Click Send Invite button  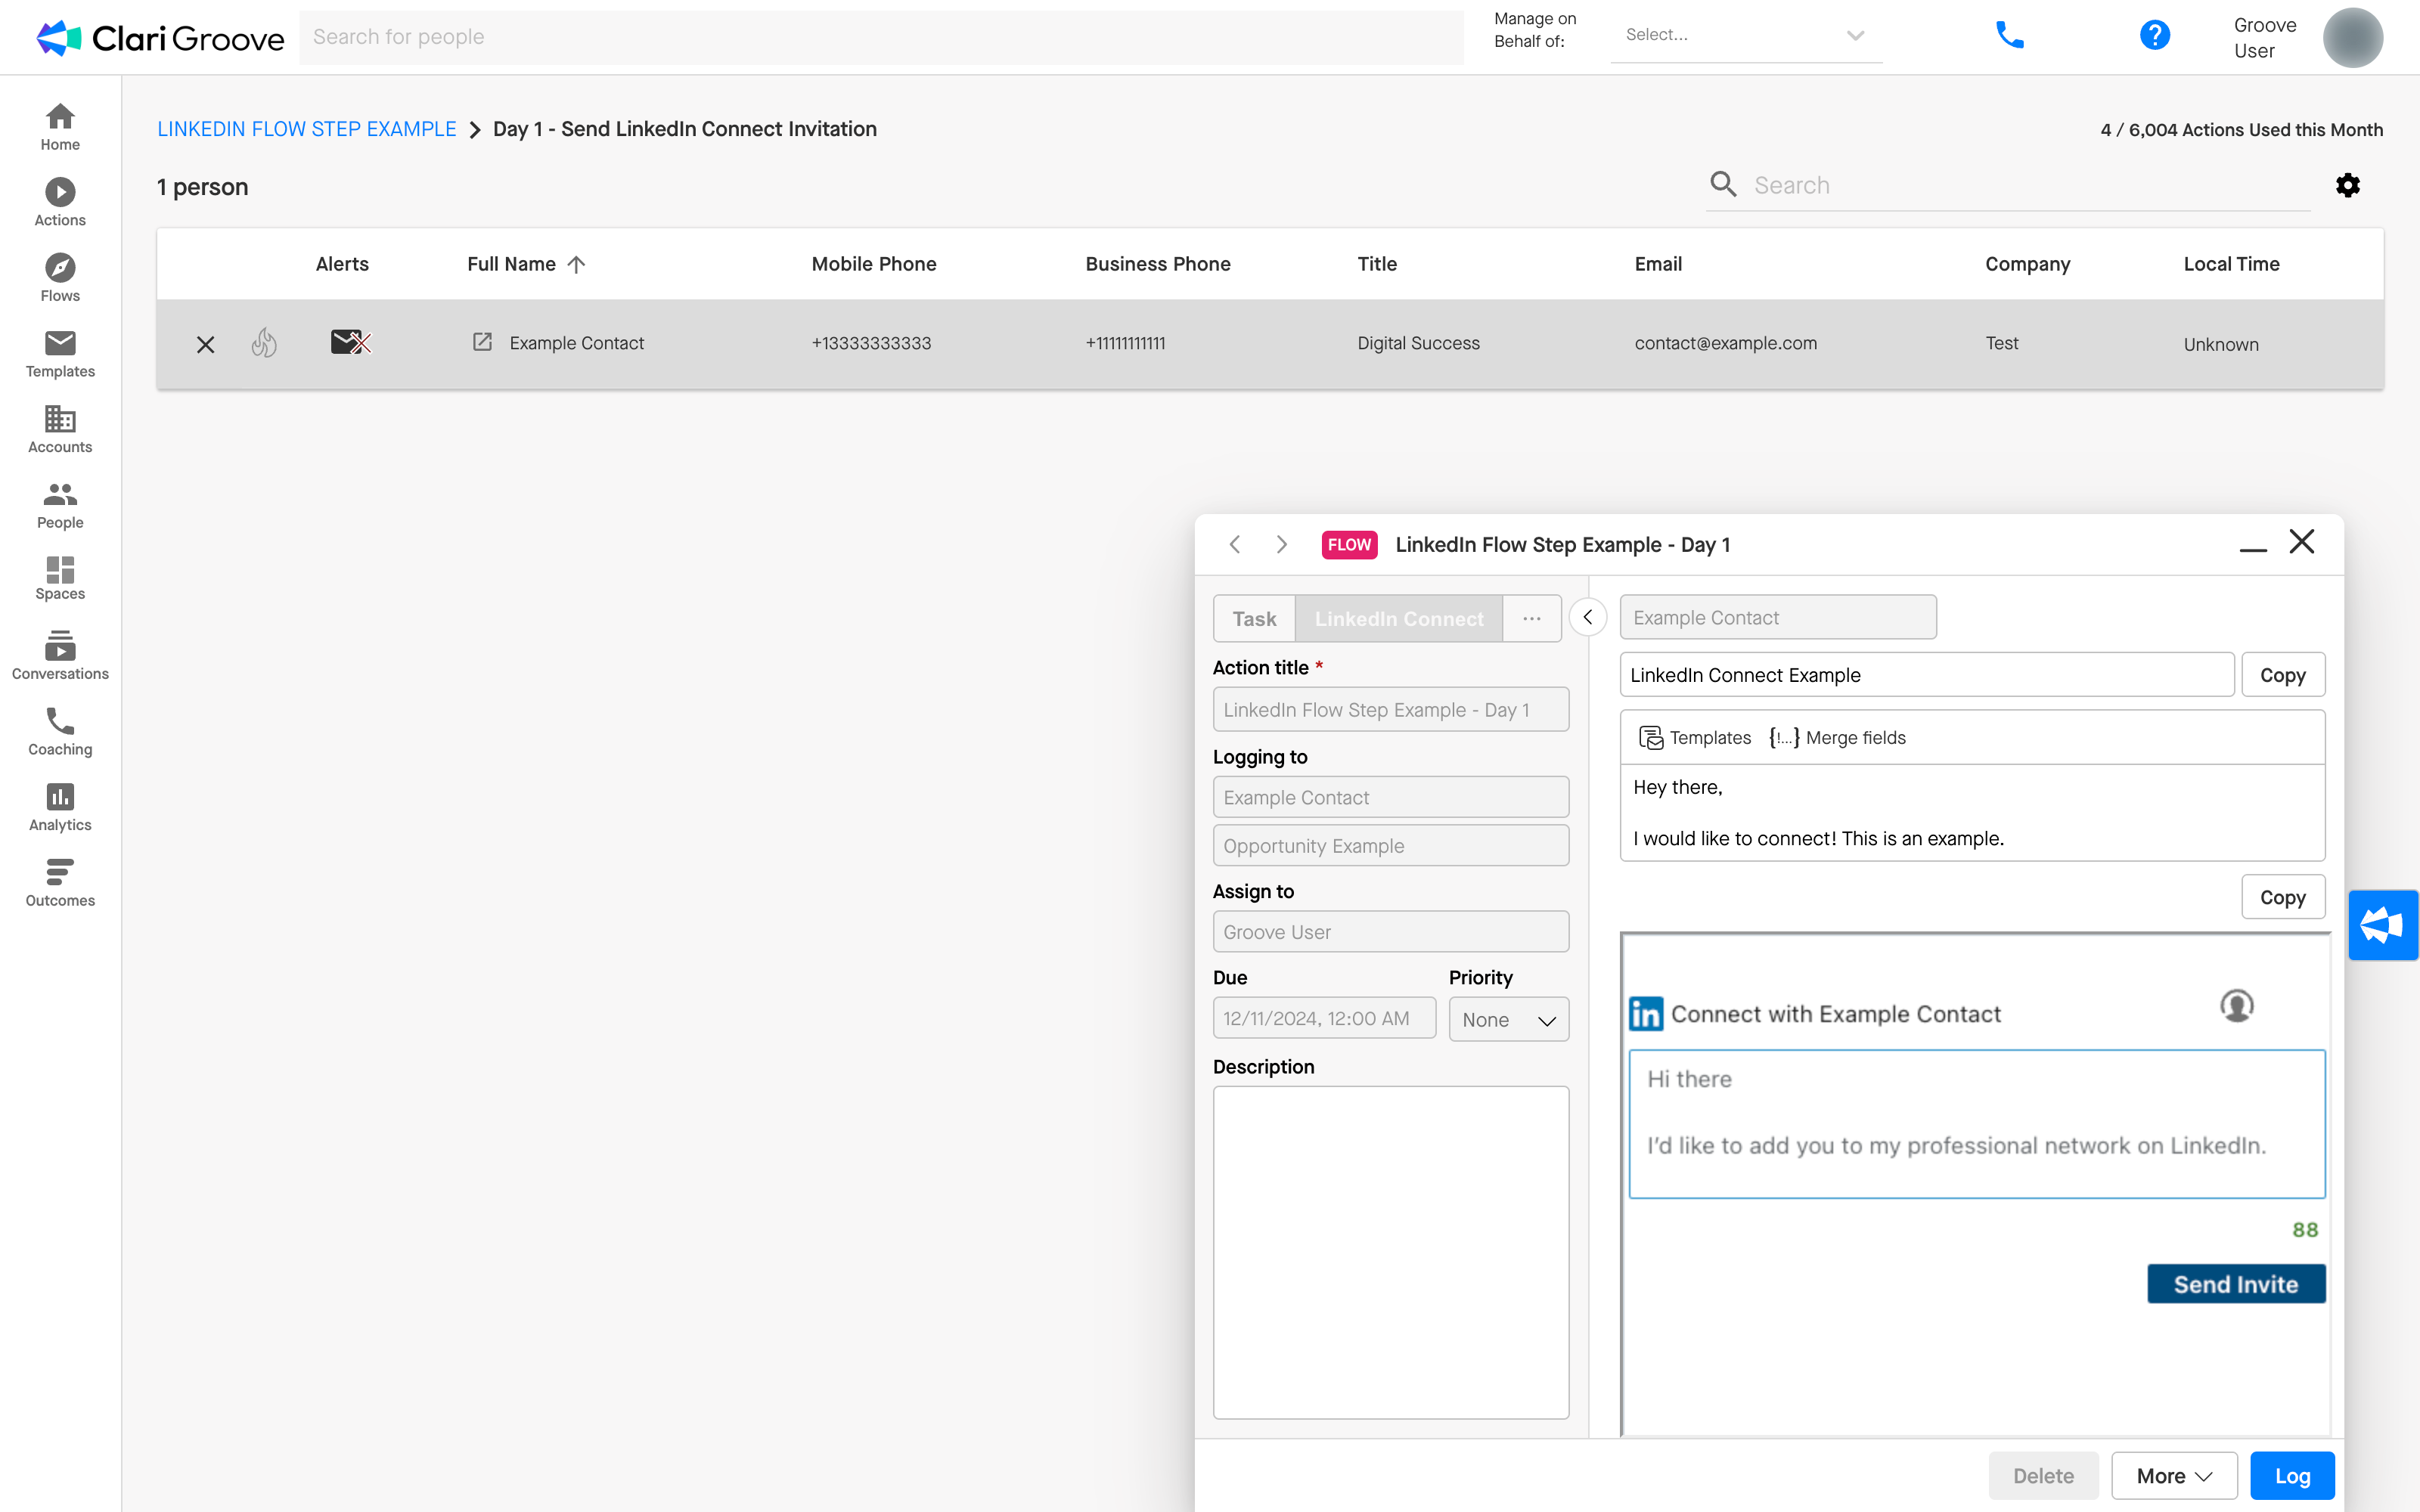point(2236,1284)
